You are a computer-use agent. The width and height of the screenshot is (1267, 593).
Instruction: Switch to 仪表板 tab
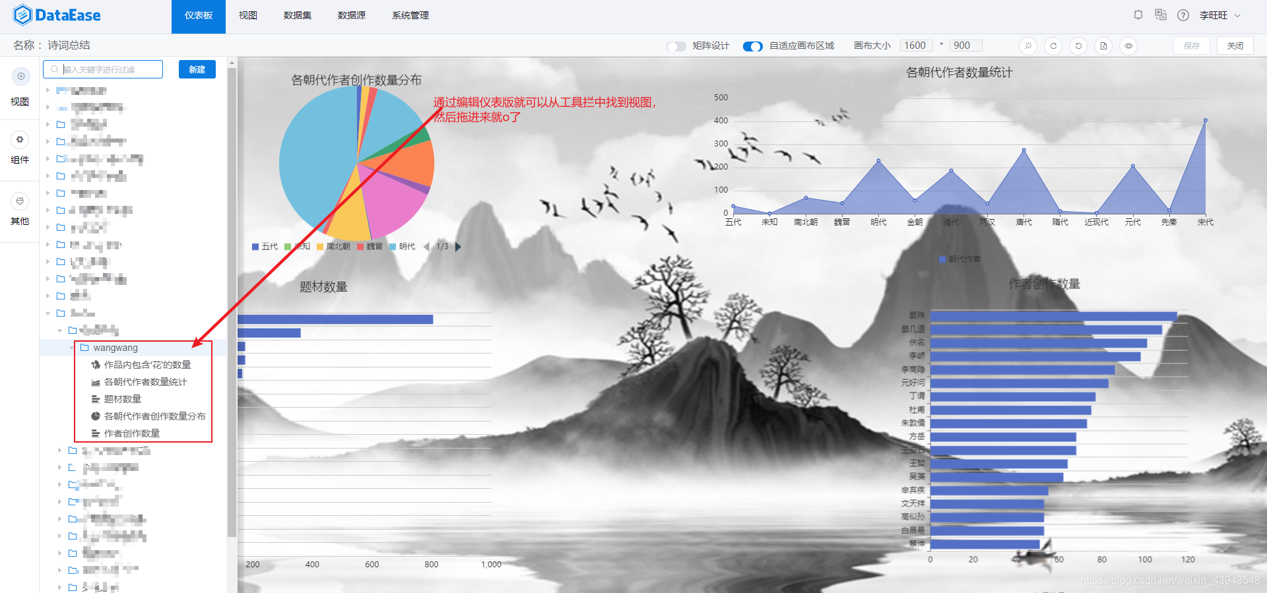199,16
